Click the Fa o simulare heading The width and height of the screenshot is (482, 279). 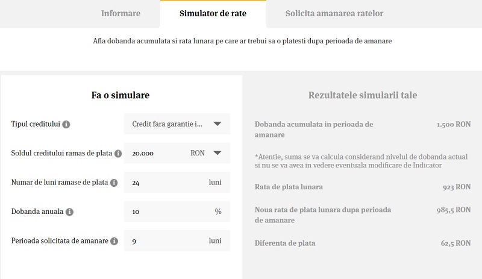click(x=120, y=95)
